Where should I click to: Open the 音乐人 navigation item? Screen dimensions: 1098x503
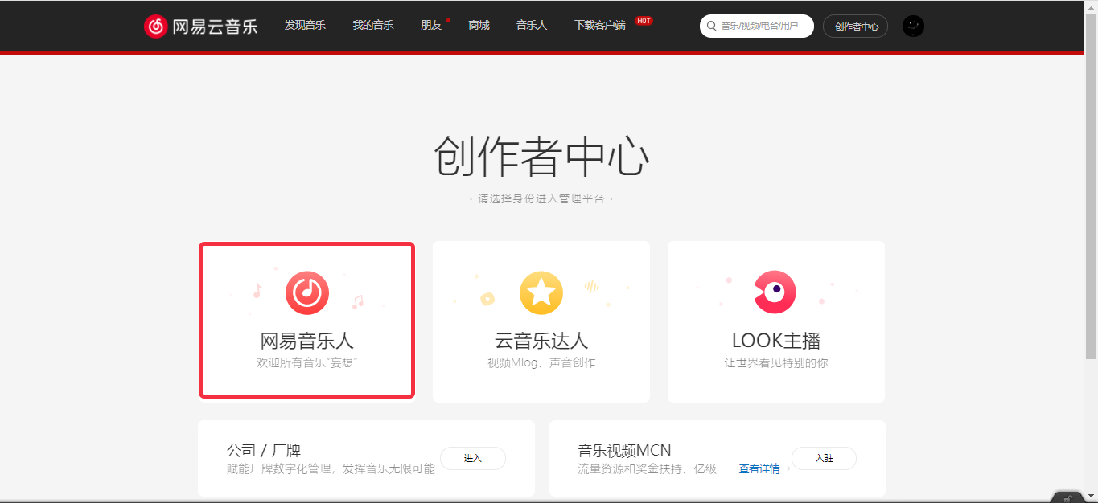532,26
